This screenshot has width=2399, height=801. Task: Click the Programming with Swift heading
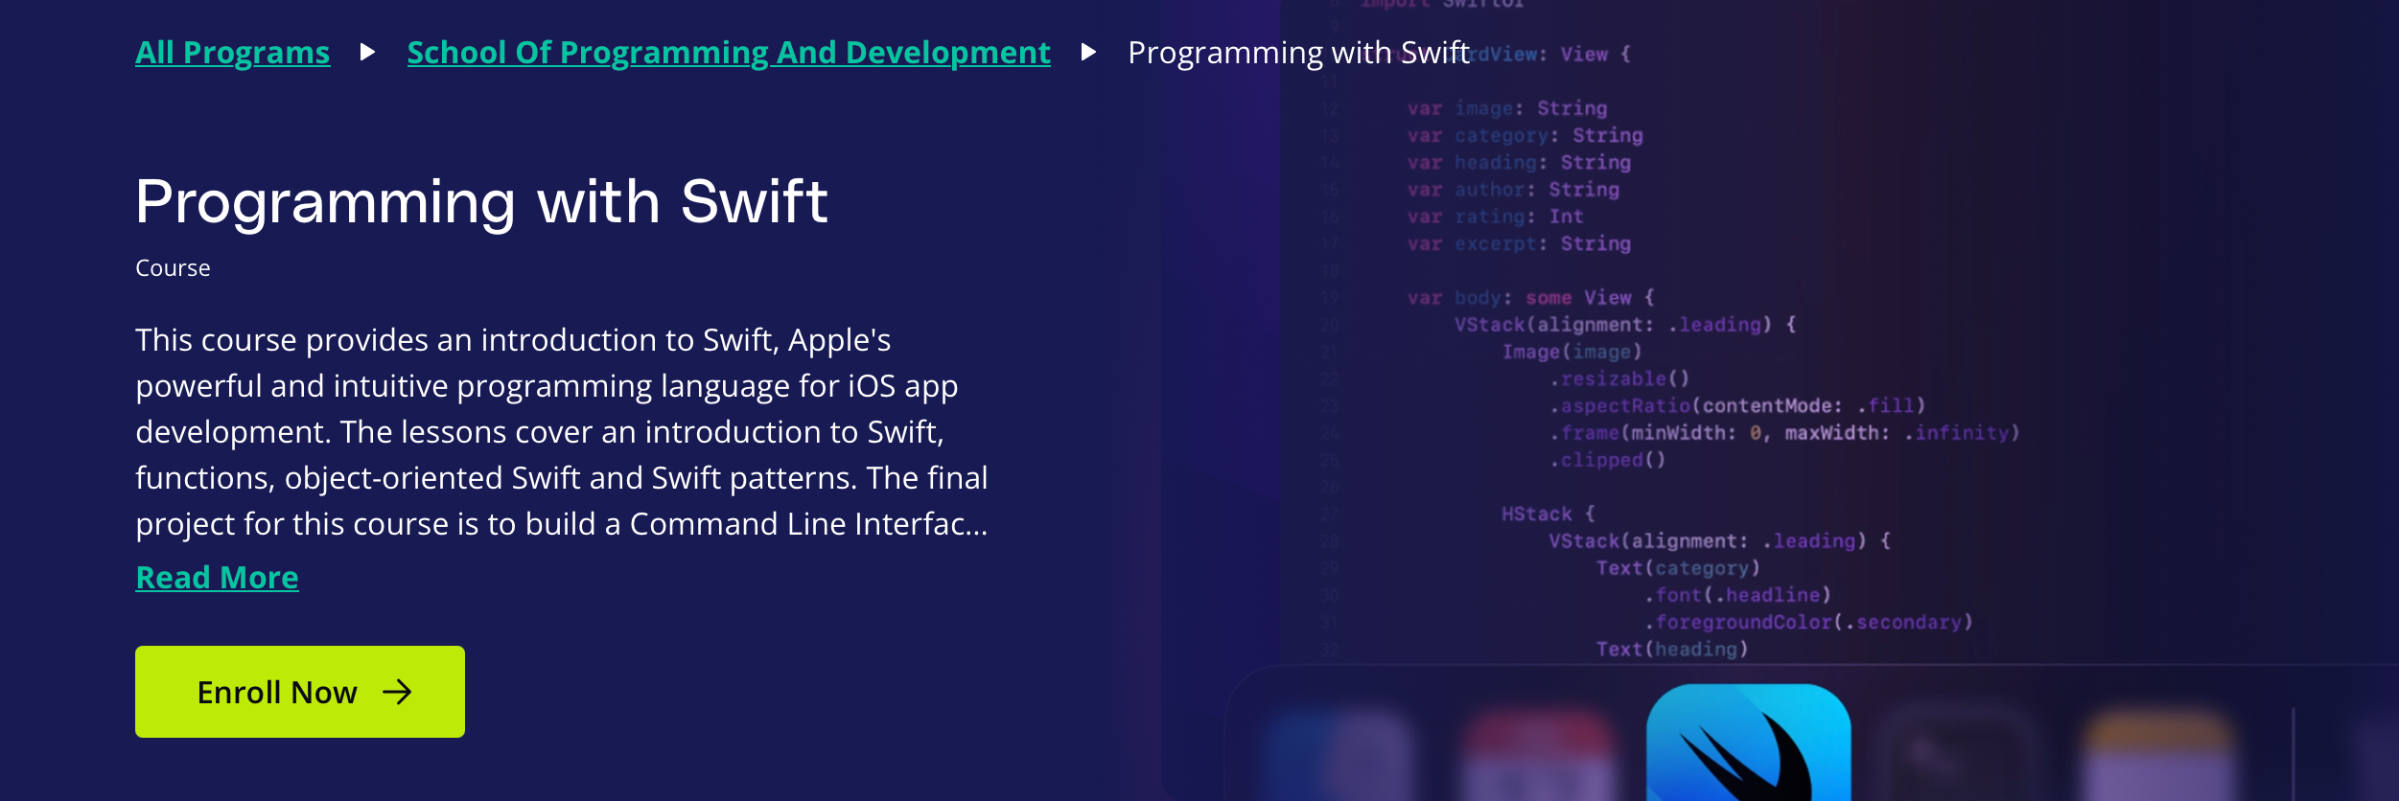pyautogui.click(x=481, y=202)
